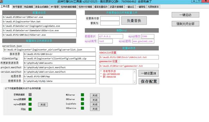The image size is (209, 122).
Task: Click the green LoginGate status square
Action: tap(82, 104)
